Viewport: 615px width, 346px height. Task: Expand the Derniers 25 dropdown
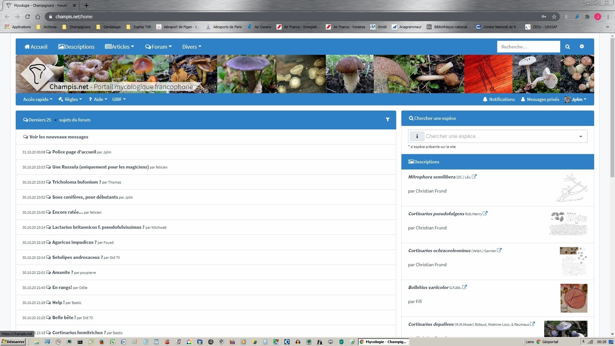coord(55,120)
